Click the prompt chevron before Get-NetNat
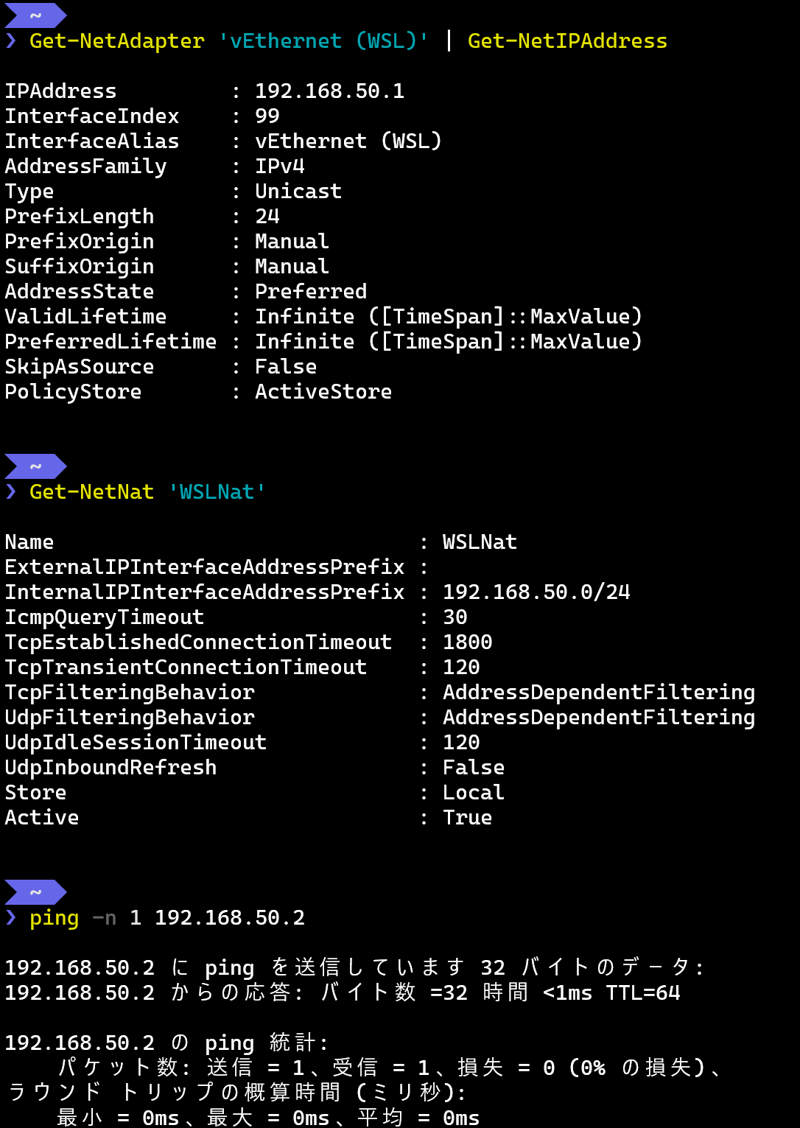The width and height of the screenshot is (800, 1128). pyautogui.click(x=11, y=491)
